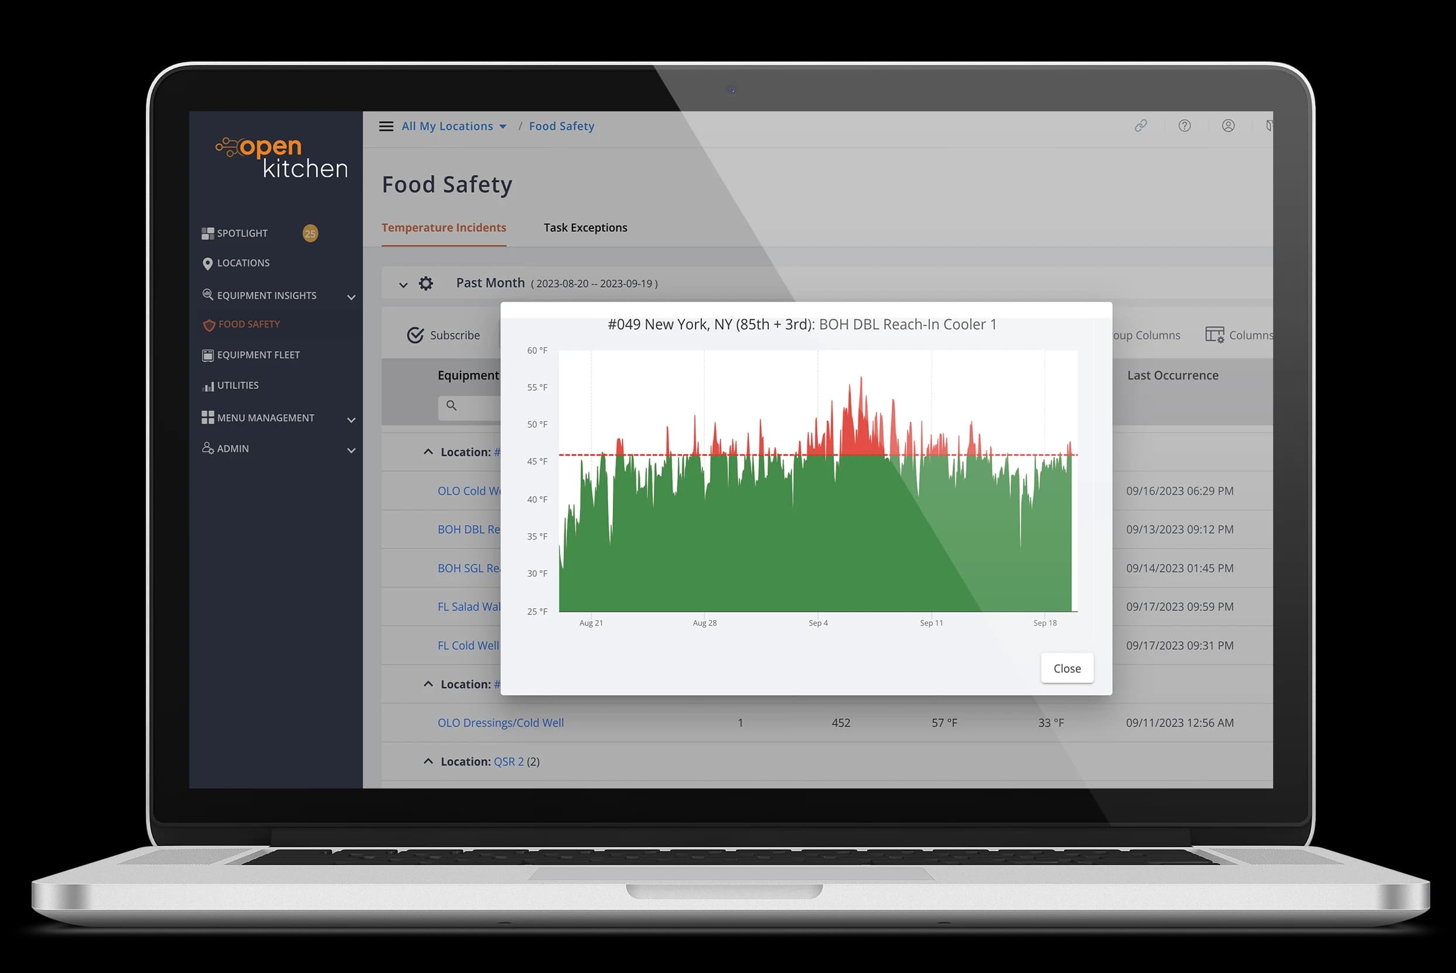Expand the Admin submenu chevron
This screenshot has height=973, width=1456.
[x=352, y=450]
